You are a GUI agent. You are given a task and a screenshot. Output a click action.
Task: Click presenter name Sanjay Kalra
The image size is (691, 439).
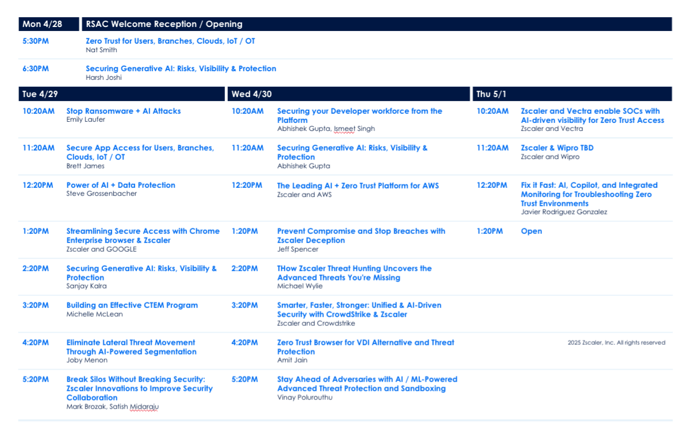86,286
